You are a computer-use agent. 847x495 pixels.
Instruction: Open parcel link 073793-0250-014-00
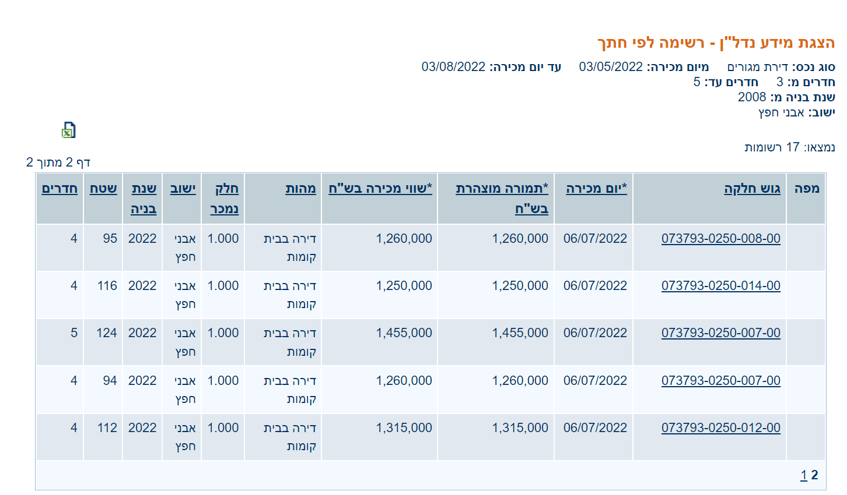coord(720,286)
